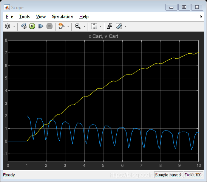Click the dock scope arrow in the menu bar
207x182 pixels.
click(201, 16)
